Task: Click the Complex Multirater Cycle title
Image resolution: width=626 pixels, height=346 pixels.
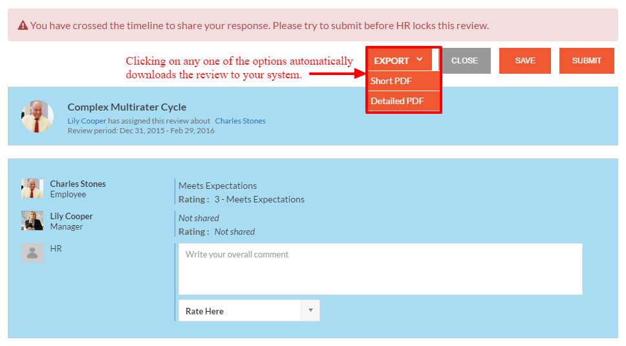Action: point(127,107)
